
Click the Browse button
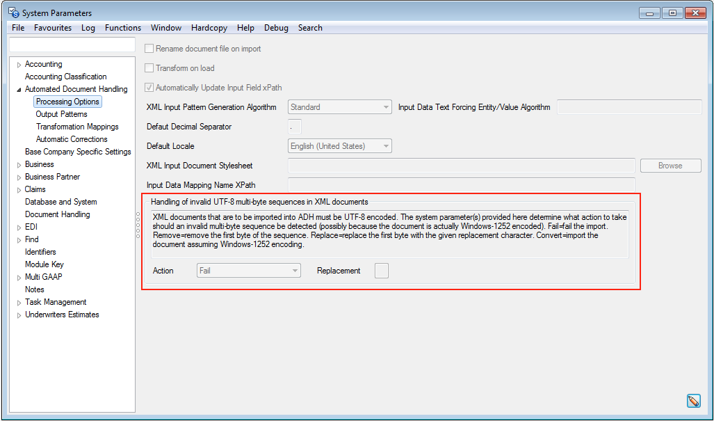670,166
